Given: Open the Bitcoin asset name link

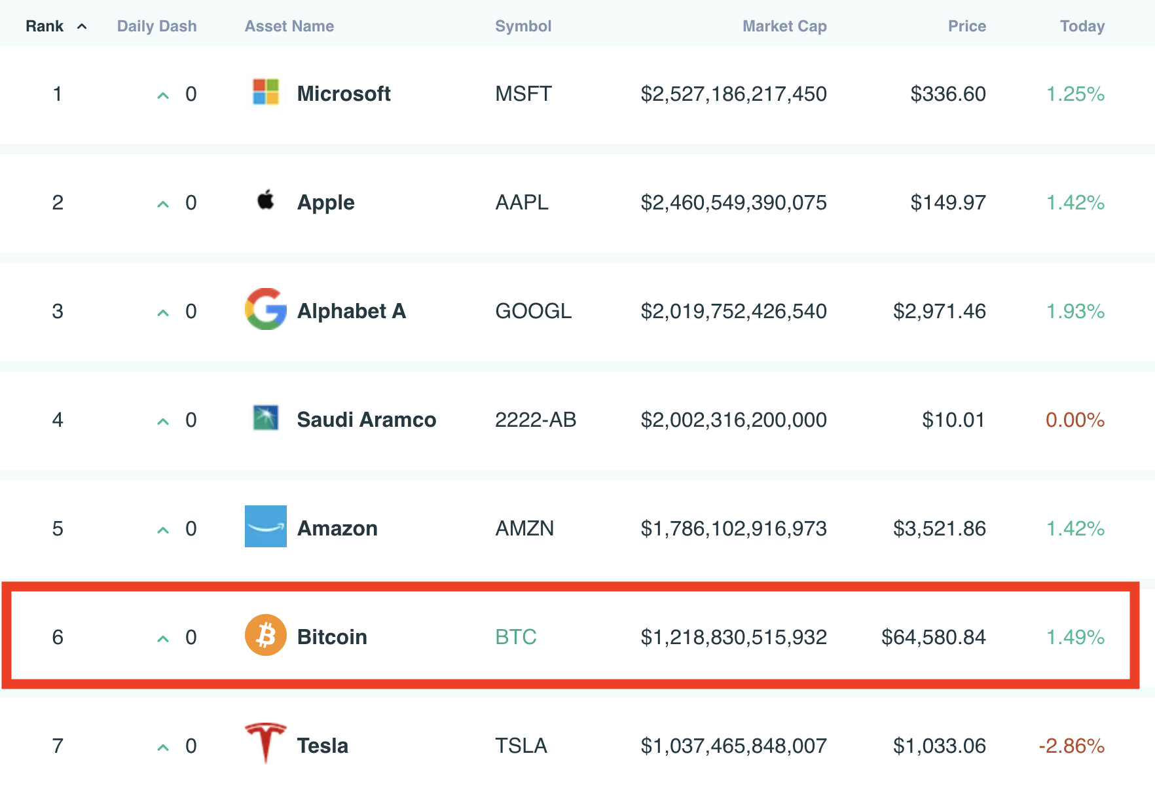Looking at the screenshot, I should coord(332,637).
